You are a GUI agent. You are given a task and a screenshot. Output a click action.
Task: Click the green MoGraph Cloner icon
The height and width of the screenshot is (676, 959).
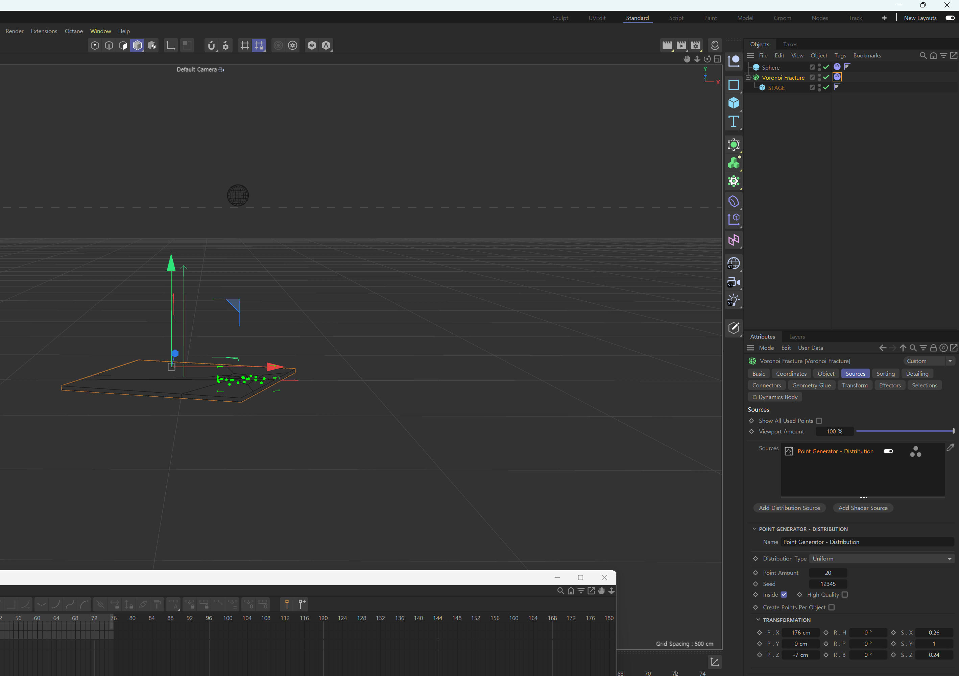(734, 163)
